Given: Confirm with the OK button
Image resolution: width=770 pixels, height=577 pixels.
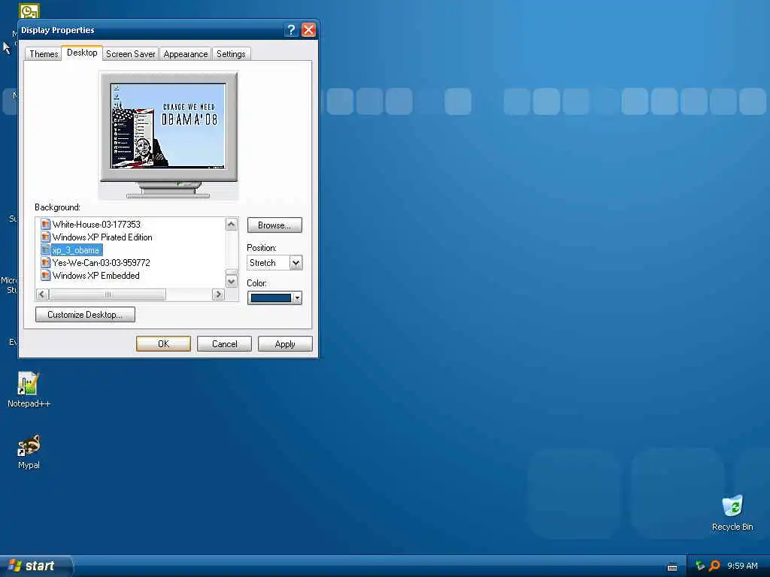Looking at the screenshot, I should pos(163,344).
